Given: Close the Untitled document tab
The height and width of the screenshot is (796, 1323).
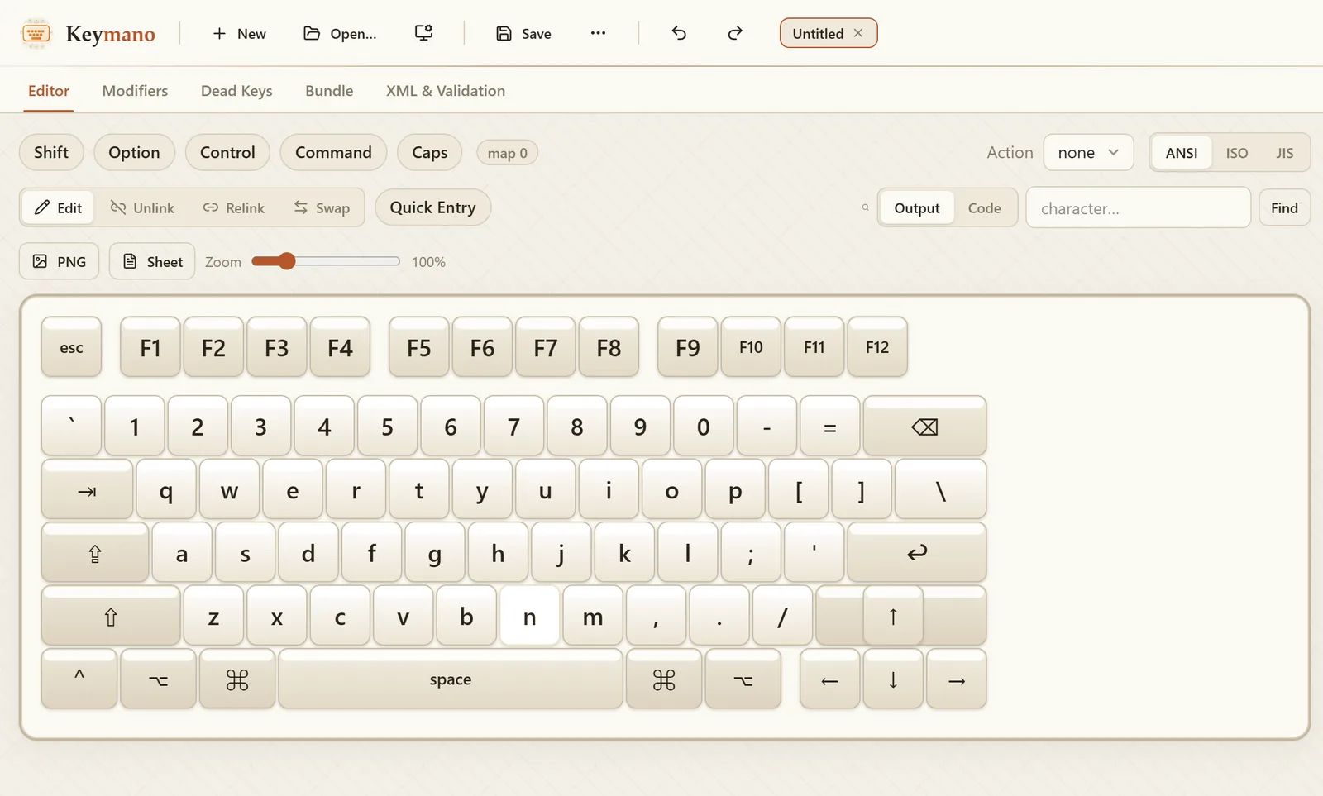Looking at the screenshot, I should (x=858, y=33).
